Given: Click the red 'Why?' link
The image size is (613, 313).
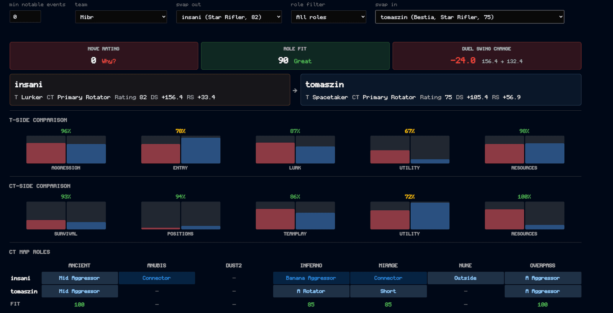Looking at the screenshot, I should tap(109, 61).
